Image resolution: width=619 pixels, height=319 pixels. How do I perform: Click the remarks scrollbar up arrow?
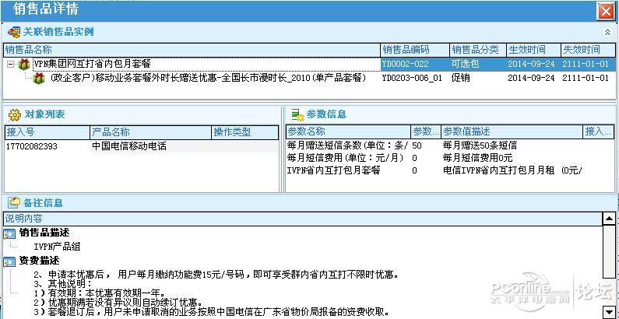(610, 218)
